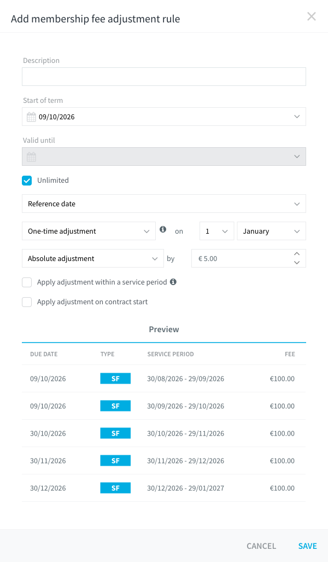This screenshot has height=562, width=328.
Task: Select service period 30/10/2026 - 29/11/2026
Action: click(x=185, y=433)
